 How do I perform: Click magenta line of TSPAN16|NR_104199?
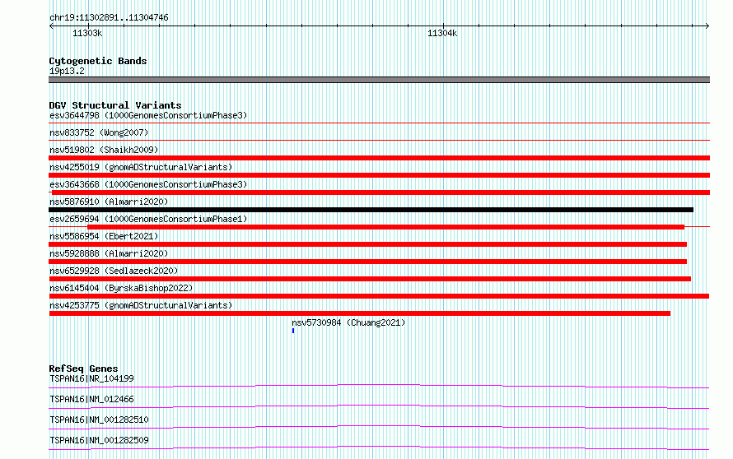tap(379, 386)
